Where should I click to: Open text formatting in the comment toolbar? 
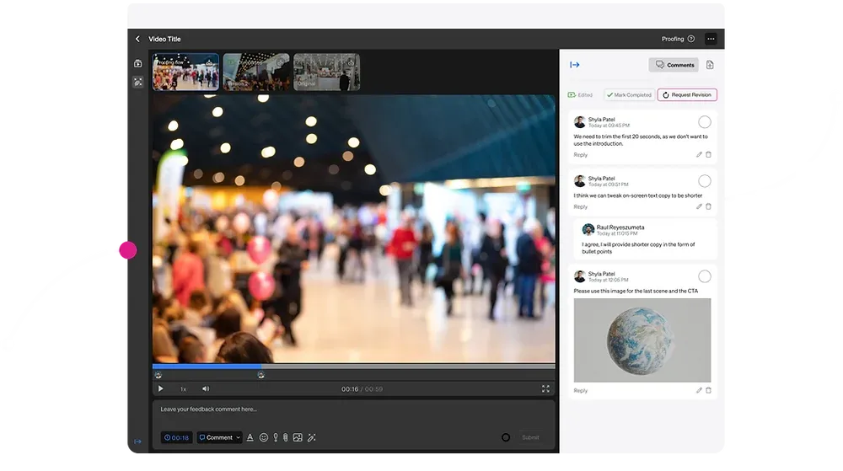point(250,437)
